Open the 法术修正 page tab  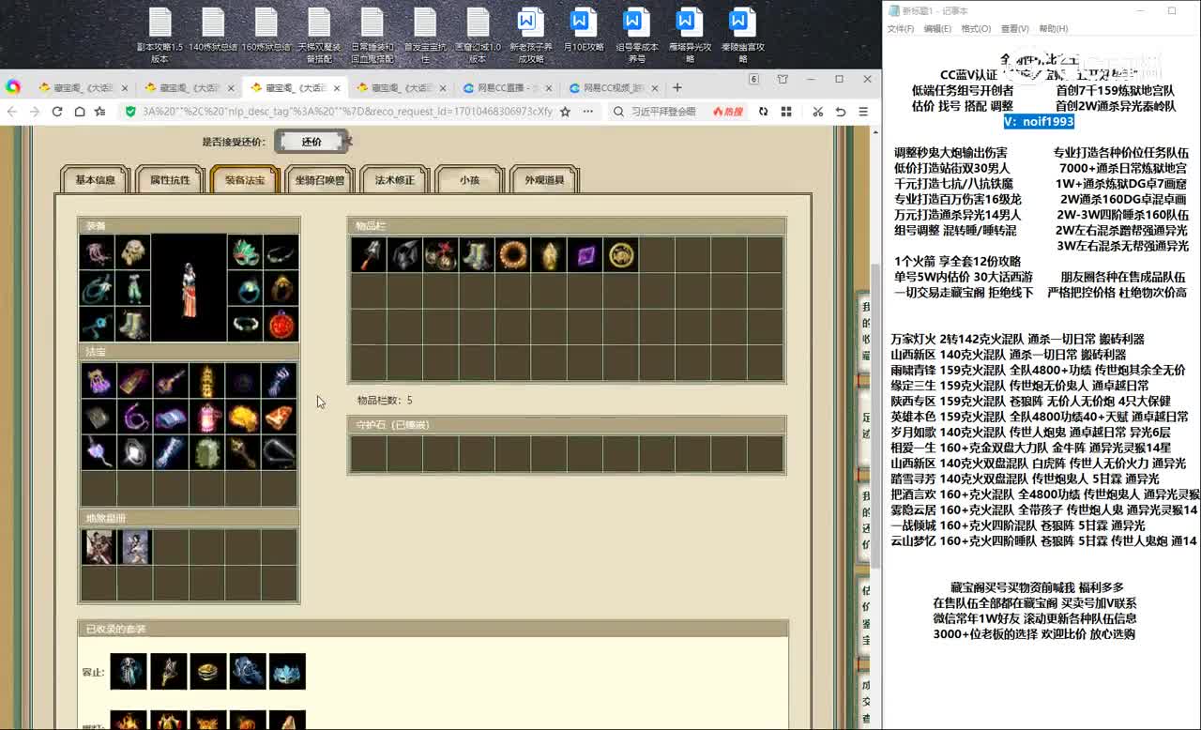point(394,180)
